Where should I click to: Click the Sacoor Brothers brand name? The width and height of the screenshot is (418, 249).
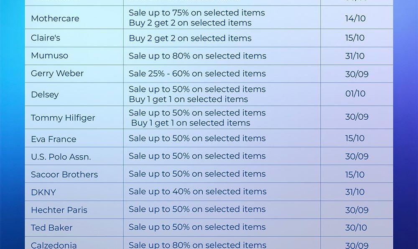(x=64, y=175)
